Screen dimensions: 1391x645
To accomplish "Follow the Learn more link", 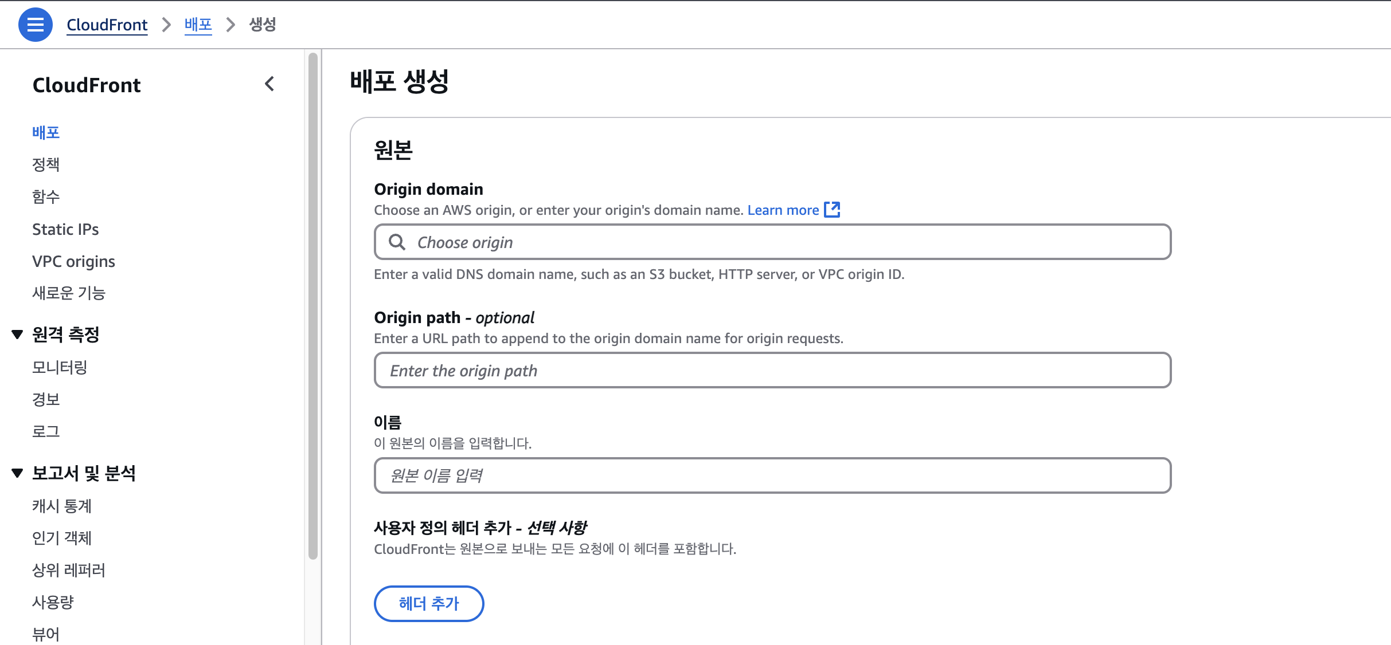I will [783, 210].
